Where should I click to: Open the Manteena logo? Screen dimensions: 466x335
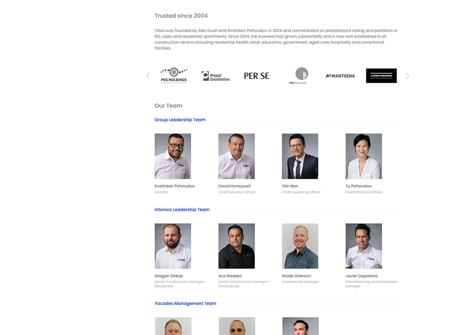pos(340,76)
